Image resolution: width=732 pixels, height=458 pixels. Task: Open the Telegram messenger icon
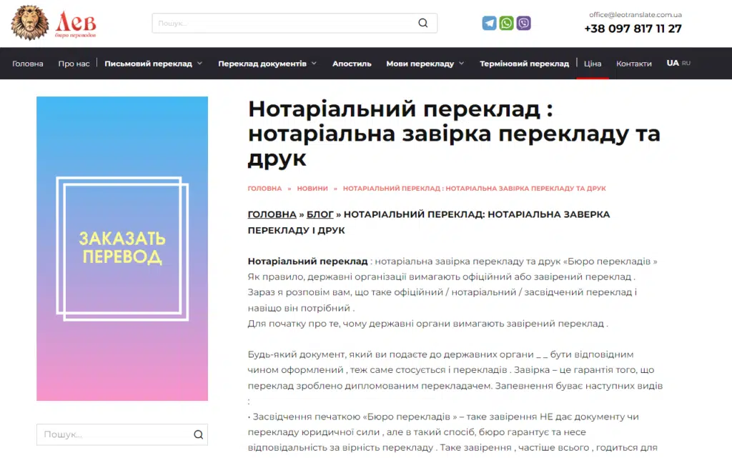tap(489, 23)
